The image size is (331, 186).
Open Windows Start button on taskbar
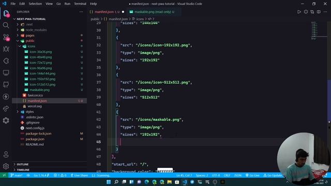point(109,182)
